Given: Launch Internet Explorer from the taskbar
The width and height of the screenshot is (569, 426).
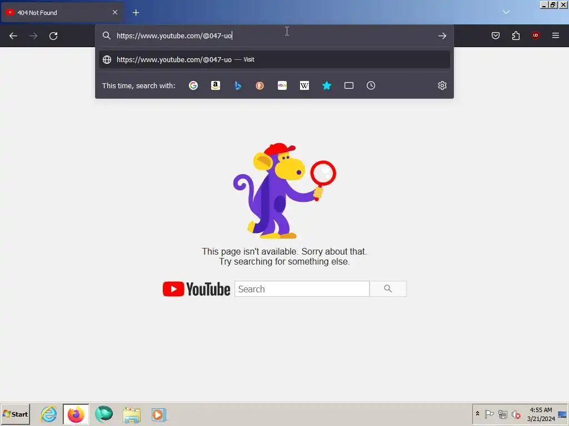Looking at the screenshot, I should coord(49,414).
